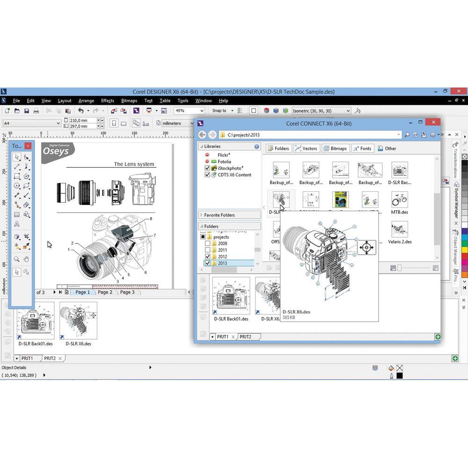The image size is (468, 468).
Task: Select the Rectangle tool
Action: pyautogui.click(x=16, y=176)
